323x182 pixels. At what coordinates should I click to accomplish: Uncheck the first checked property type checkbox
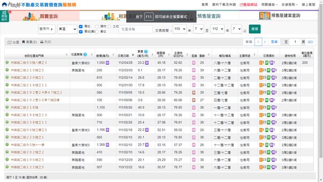pyautogui.click(x=81, y=26)
